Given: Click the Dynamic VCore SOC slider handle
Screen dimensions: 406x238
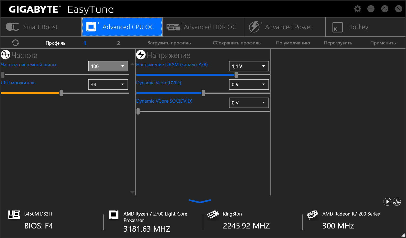Looking at the screenshot, I should pyautogui.click(x=138, y=111).
